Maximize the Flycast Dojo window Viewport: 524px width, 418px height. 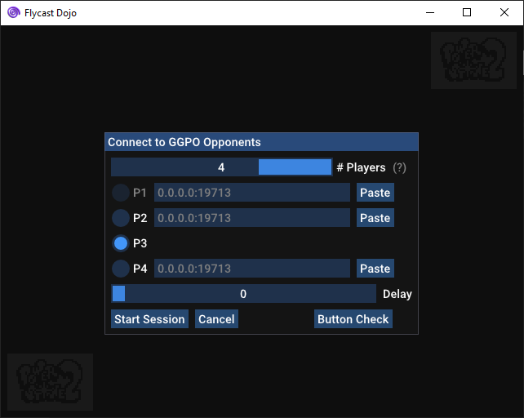pos(467,13)
